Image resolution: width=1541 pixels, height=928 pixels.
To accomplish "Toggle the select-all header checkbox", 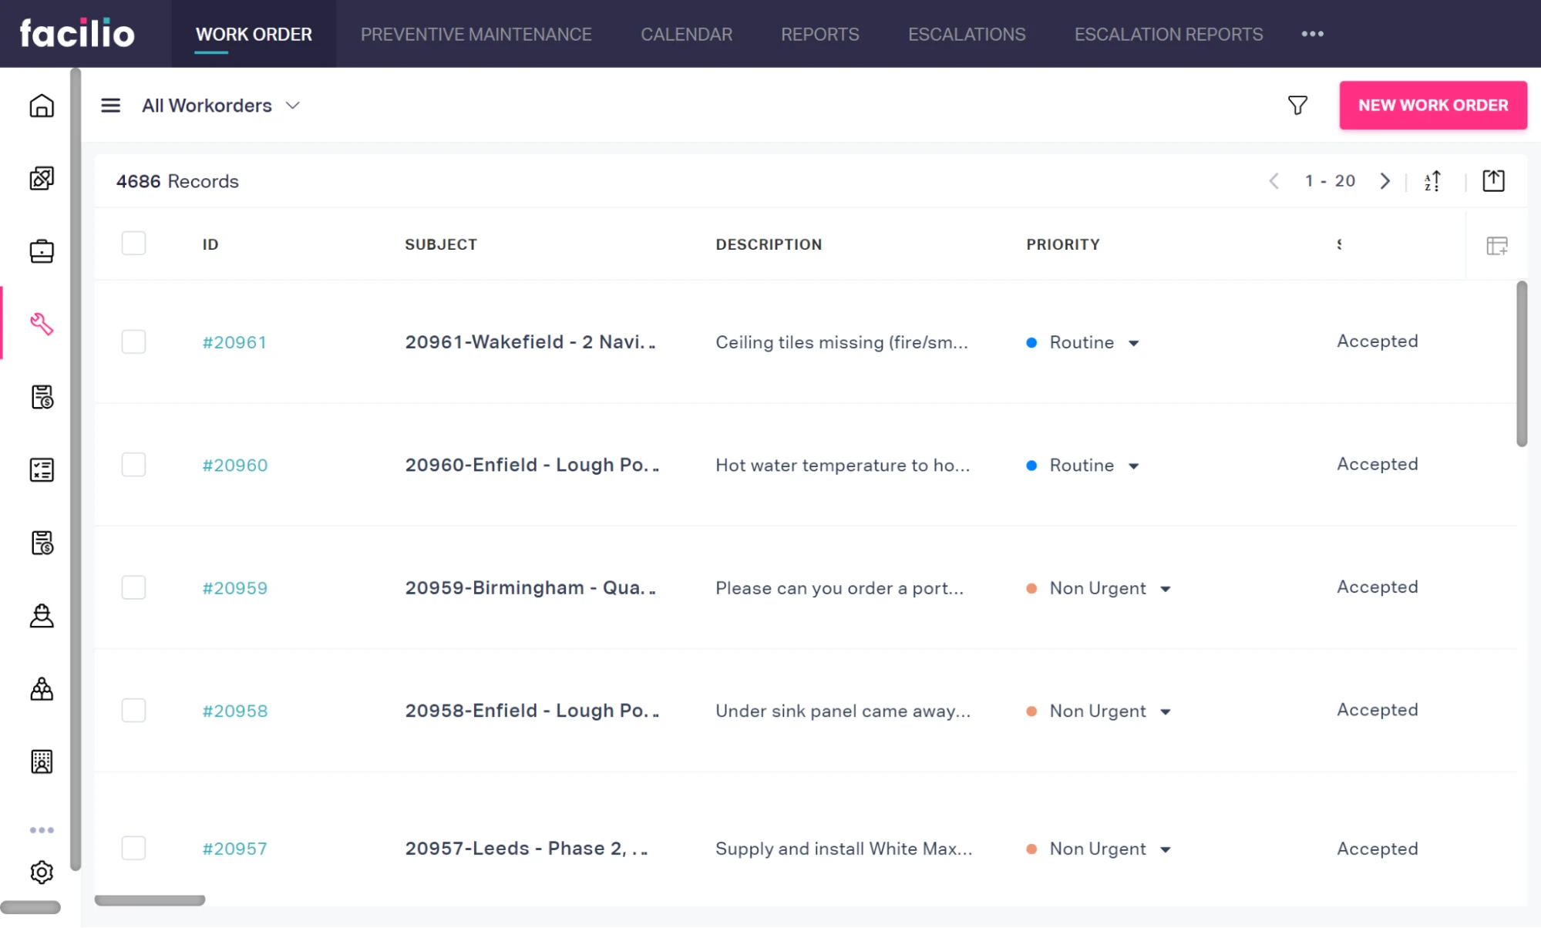I will (133, 244).
